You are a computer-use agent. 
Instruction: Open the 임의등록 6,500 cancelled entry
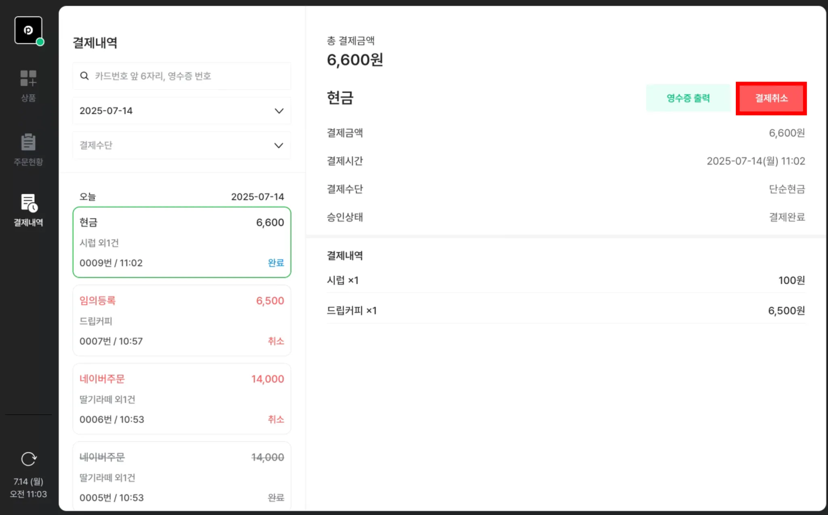coord(181,320)
